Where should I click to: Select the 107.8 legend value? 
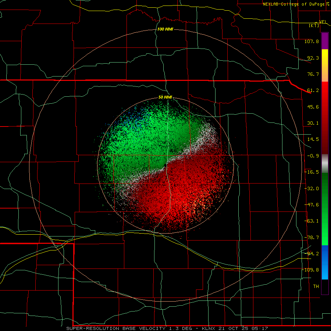click(x=312, y=41)
